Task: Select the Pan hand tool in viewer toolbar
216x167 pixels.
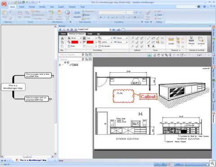Action: 158,55
